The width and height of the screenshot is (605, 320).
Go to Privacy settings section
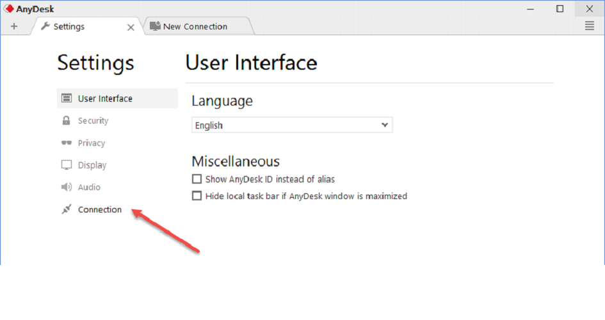pyautogui.click(x=92, y=143)
